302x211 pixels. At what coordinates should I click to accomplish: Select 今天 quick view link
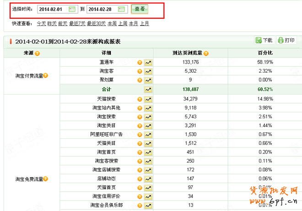(41, 23)
